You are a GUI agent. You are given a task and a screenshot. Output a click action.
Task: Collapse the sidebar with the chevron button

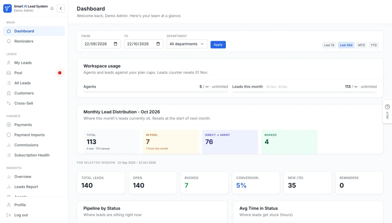tap(61, 8)
